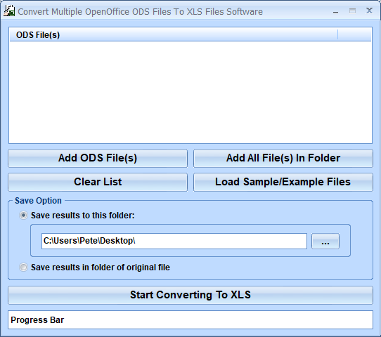Screen dimensions: 381x337
Task: Click the Add ODS File(s) button
Action: pyautogui.click(x=98, y=158)
